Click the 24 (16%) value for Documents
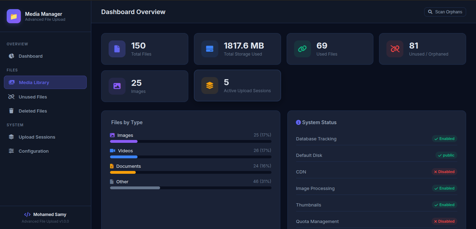This screenshot has width=476, height=229. (x=262, y=166)
